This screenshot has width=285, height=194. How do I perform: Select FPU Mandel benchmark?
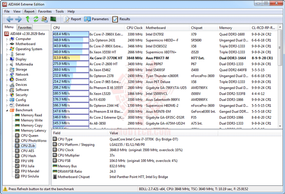pyautogui.click(x=30, y=171)
